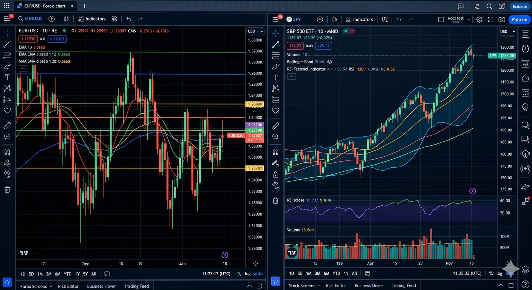Open ideas lightbulb in right sidebar

pos(525,107)
